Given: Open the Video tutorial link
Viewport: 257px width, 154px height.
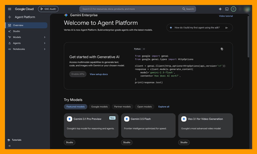Looking at the screenshot, I should coord(226,16).
